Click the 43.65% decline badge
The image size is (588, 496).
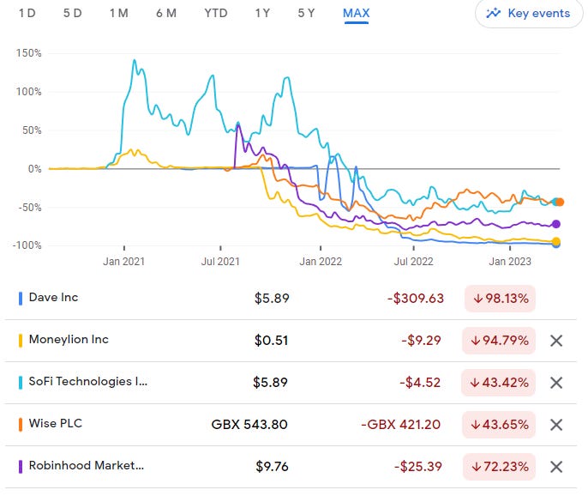pos(499,425)
